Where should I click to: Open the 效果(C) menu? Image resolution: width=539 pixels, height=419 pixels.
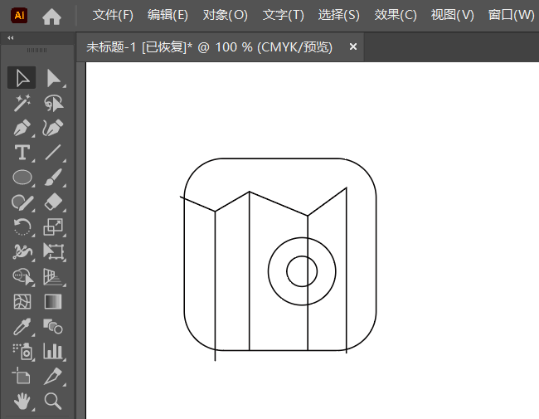(396, 15)
